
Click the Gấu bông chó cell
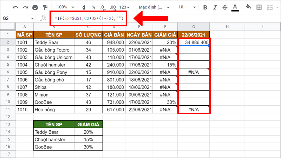pos(54,80)
